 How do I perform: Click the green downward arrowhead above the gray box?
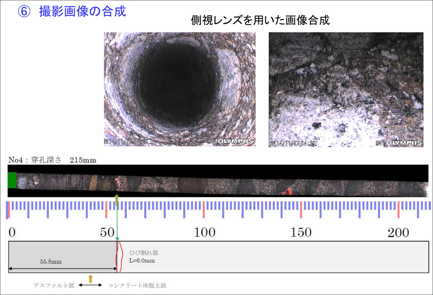117,239
